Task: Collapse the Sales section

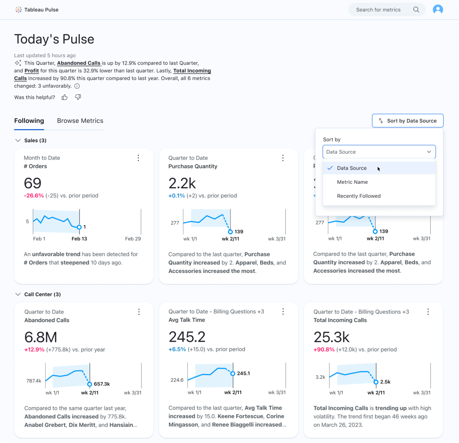Action: (18, 140)
